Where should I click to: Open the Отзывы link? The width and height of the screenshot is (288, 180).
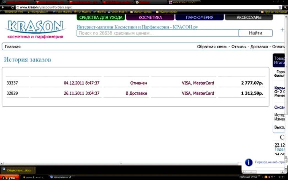tap(239, 47)
